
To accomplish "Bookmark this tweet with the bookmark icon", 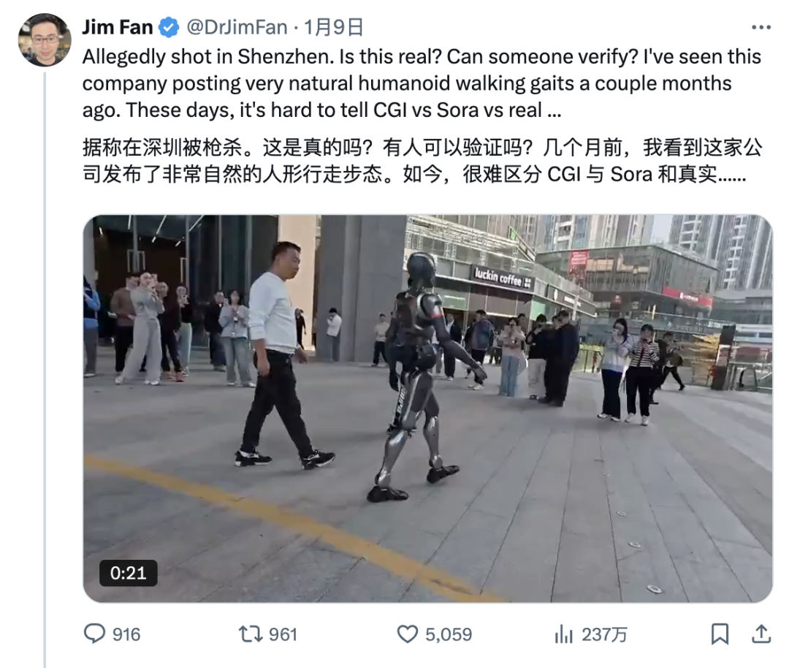I will pos(720,634).
